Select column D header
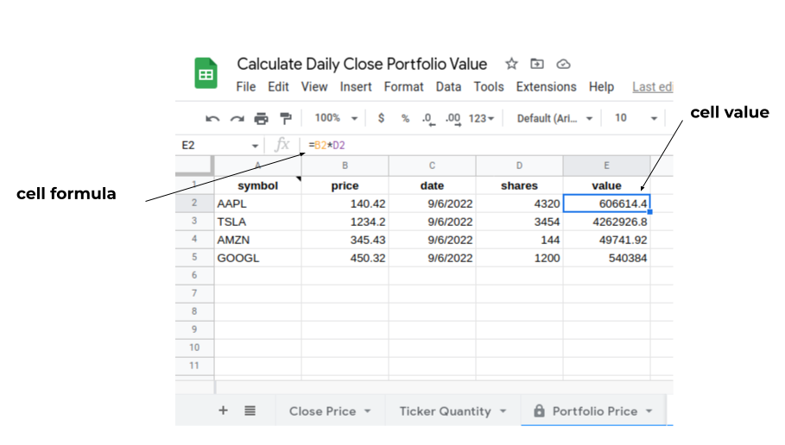 tap(519, 166)
